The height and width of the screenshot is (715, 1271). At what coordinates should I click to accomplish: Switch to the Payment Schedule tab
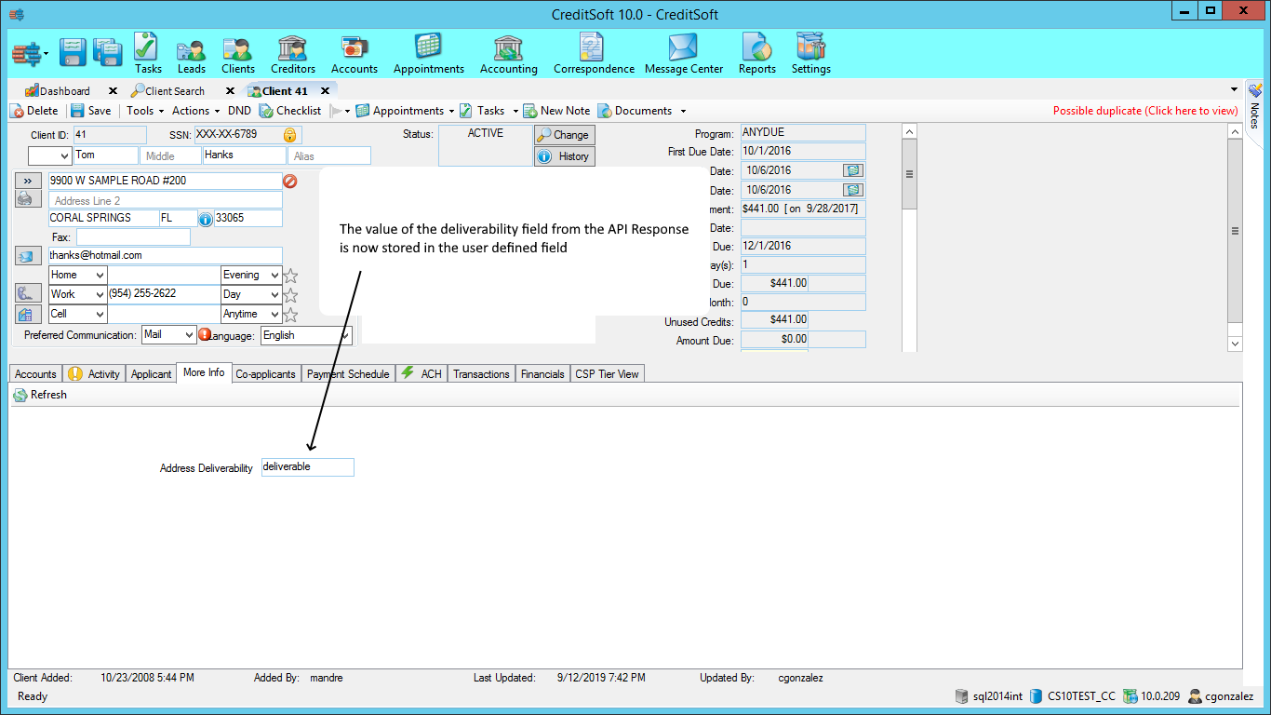point(348,374)
